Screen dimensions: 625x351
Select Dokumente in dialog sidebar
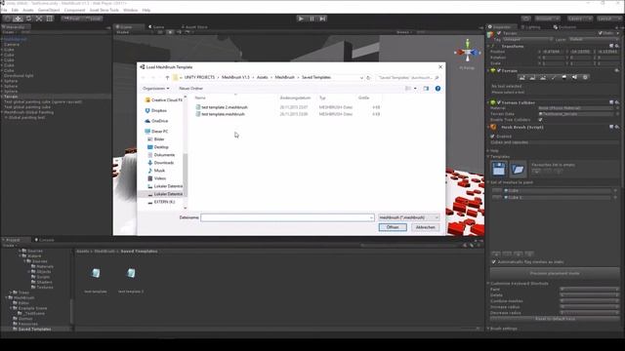click(161, 155)
